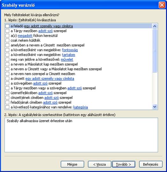This screenshot has width=167, height=172.
Task: Continue with the Tovább button
Action: pos(124,164)
